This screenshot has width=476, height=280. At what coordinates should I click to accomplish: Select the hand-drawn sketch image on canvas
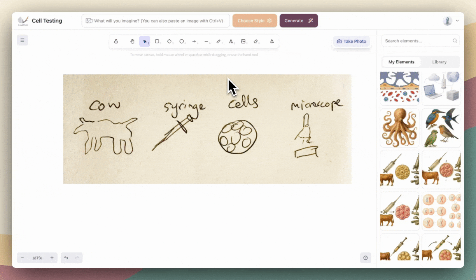point(207,129)
